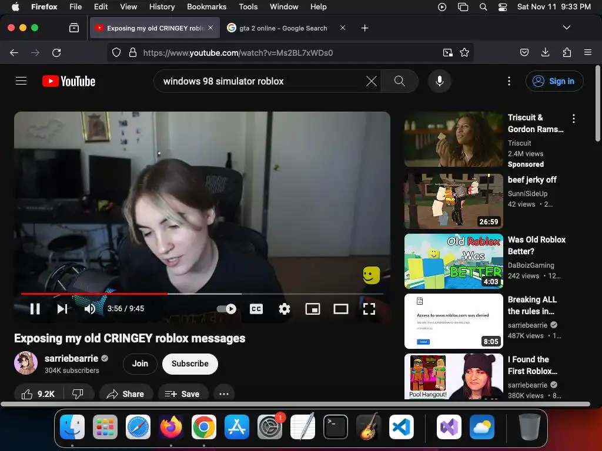
Task: Save the video to a playlist
Action: coord(183,394)
